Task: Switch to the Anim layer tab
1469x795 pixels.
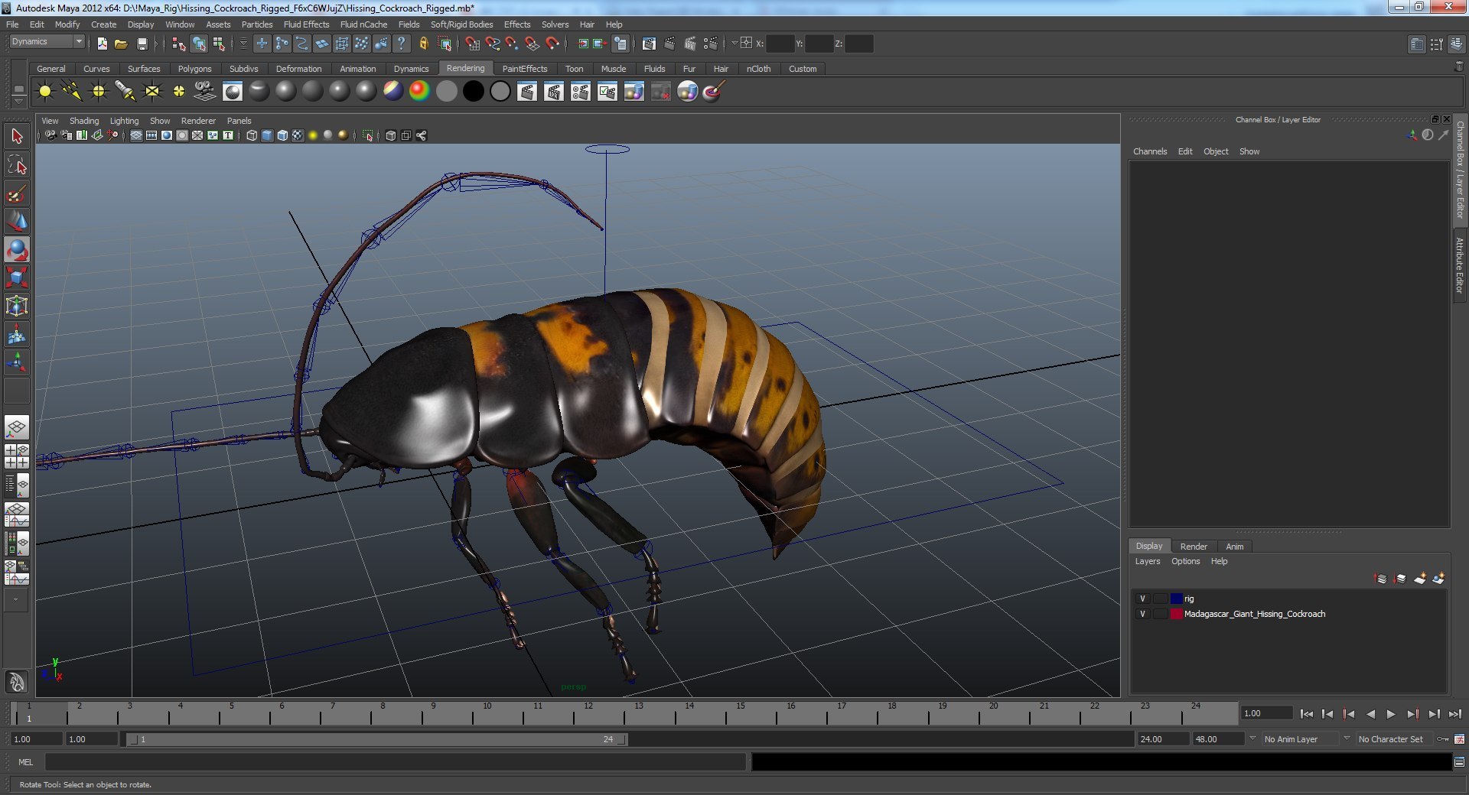Action: 1234,547
